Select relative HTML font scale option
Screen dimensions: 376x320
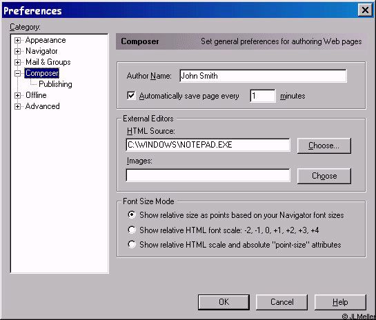pyautogui.click(x=132, y=230)
